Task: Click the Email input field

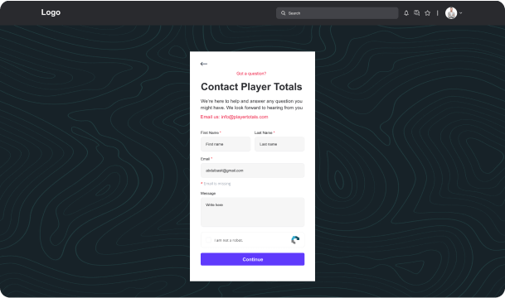Action: [252, 171]
